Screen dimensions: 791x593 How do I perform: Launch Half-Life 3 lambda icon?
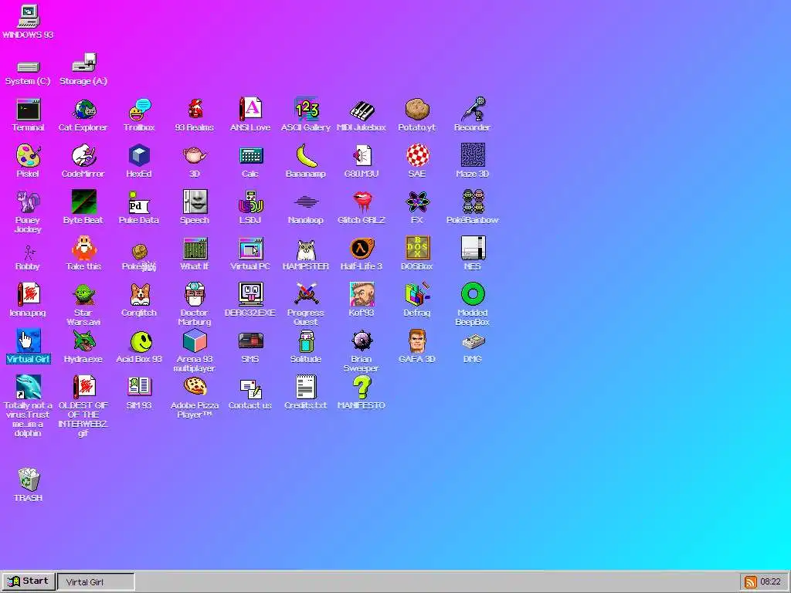tap(362, 249)
